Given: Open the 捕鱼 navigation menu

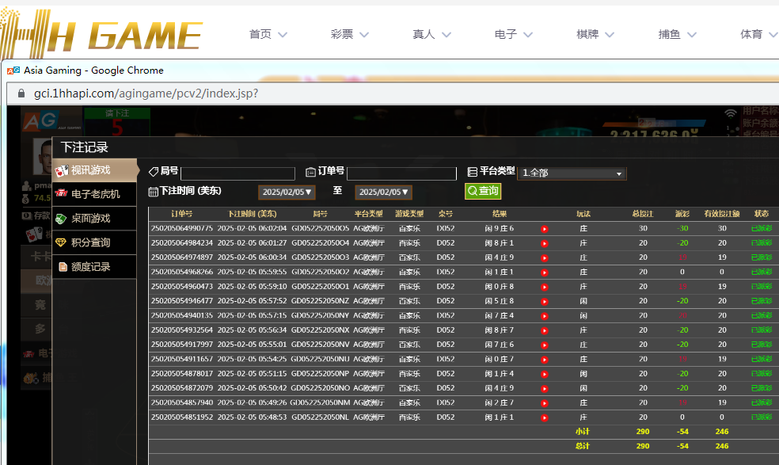Looking at the screenshot, I should (x=678, y=34).
